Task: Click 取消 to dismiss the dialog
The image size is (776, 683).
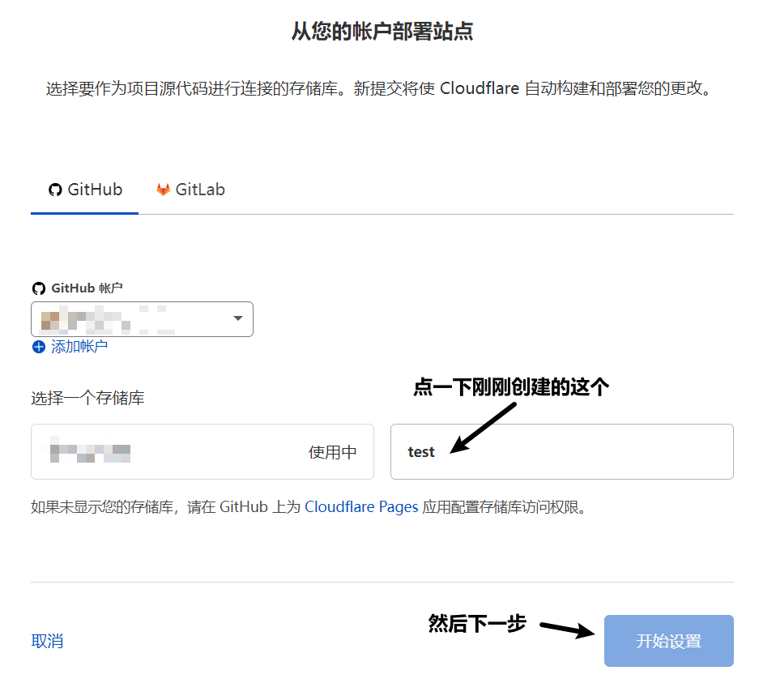Action: (x=46, y=641)
